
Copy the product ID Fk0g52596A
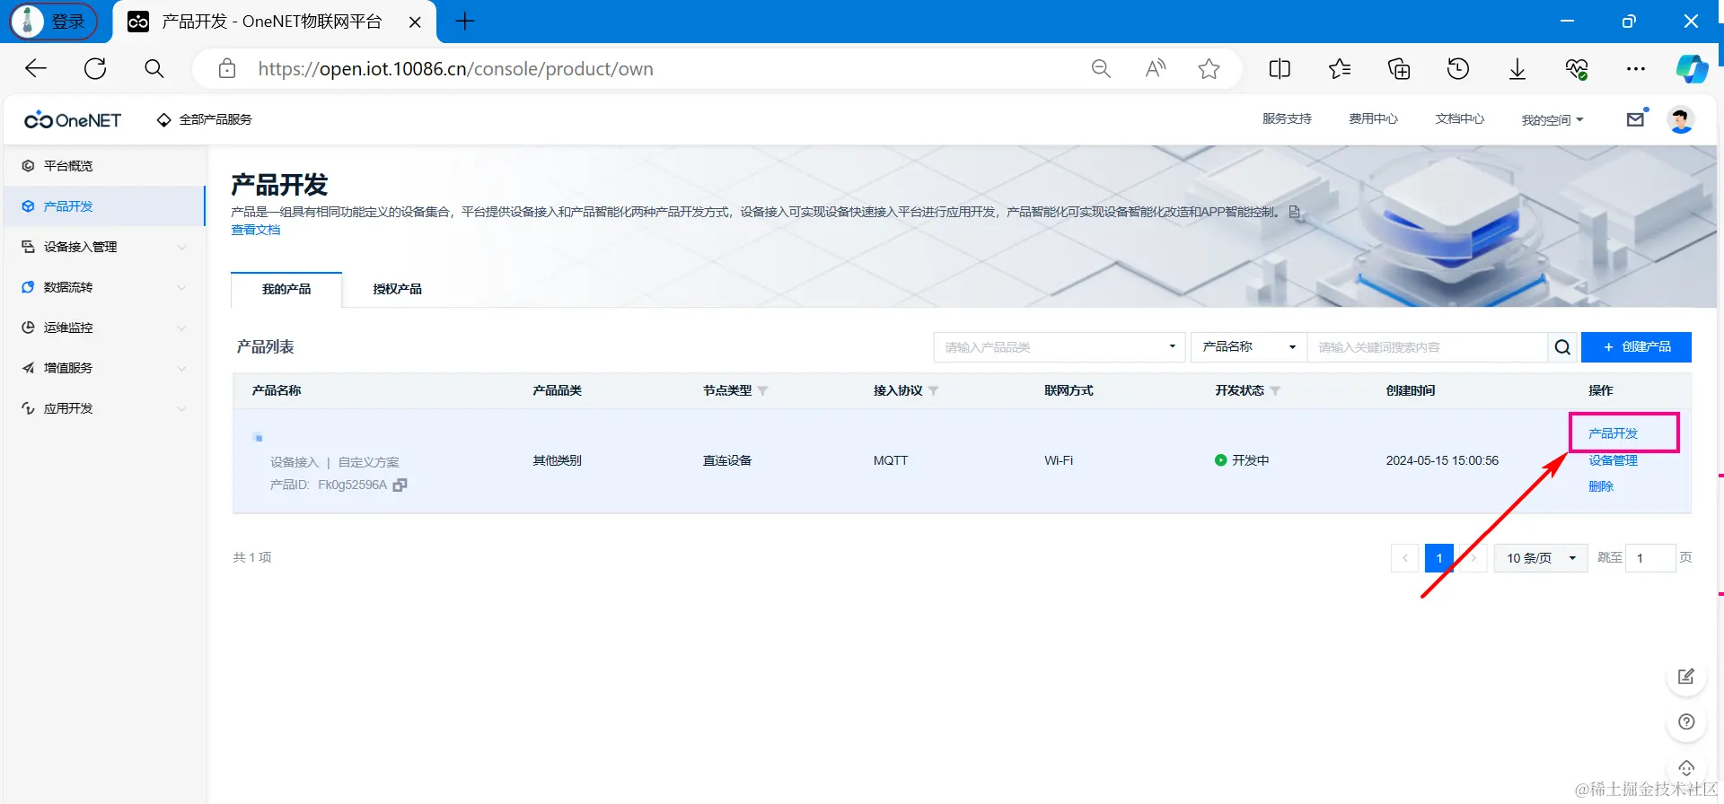tap(400, 485)
